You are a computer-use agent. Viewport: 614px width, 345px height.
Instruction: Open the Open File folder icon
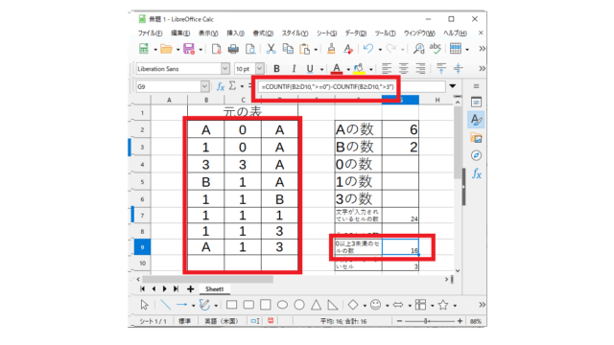click(166, 49)
